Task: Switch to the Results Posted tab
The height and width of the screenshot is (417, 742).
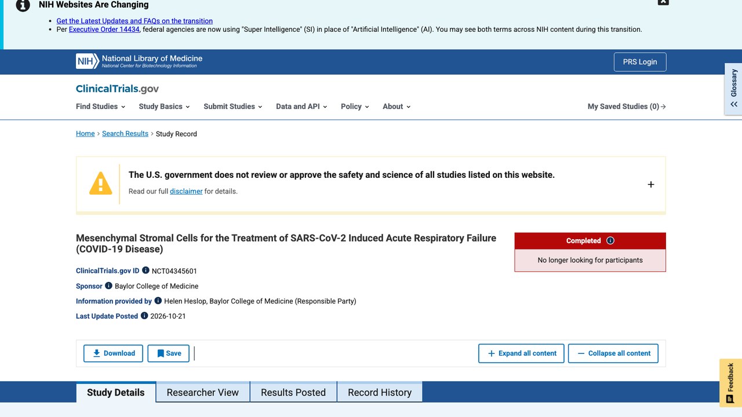Action: tap(293, 392)
